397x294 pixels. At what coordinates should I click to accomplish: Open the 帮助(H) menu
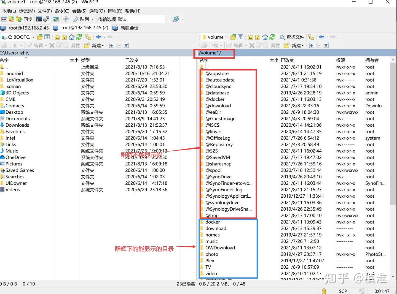click(x=133, y=11)
